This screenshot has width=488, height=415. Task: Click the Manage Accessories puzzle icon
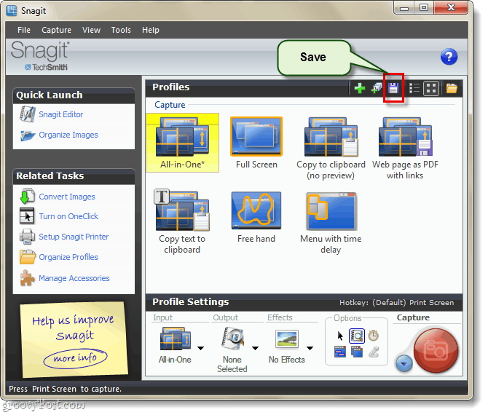27,278
